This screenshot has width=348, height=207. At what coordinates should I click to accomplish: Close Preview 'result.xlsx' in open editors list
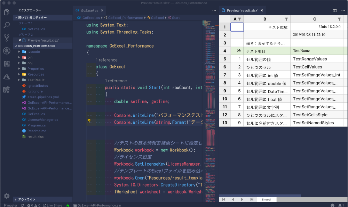pos(20,40)
